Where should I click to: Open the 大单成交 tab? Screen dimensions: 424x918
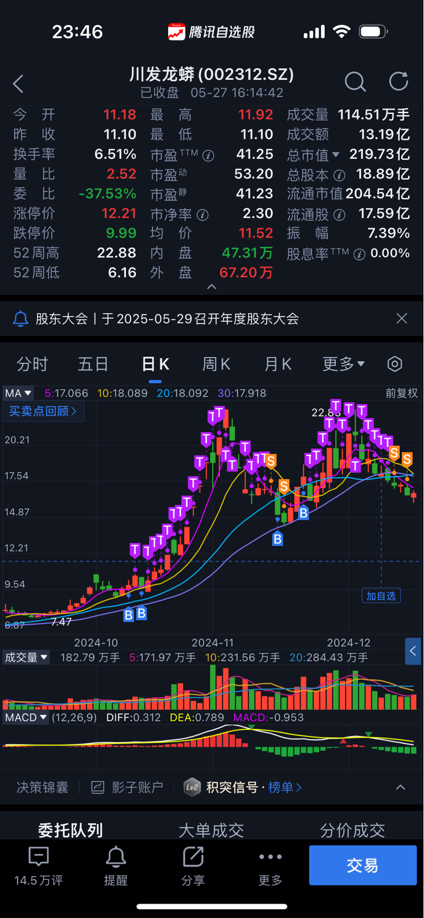(211, 830)
